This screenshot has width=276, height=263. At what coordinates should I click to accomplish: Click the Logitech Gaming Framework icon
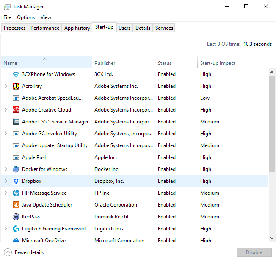coord(16,229)
